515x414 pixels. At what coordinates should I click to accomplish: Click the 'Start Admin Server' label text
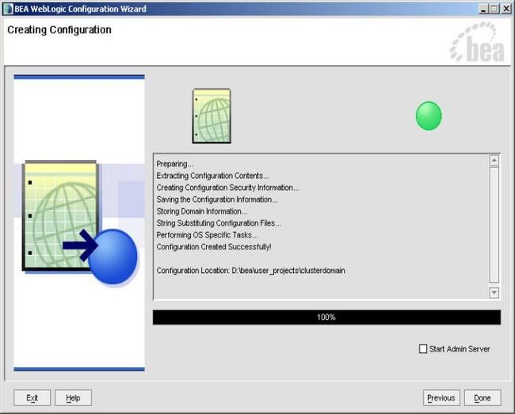460,349
